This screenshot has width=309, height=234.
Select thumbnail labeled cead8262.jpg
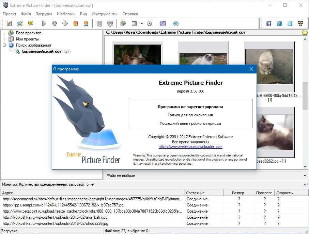coord(276,132)
